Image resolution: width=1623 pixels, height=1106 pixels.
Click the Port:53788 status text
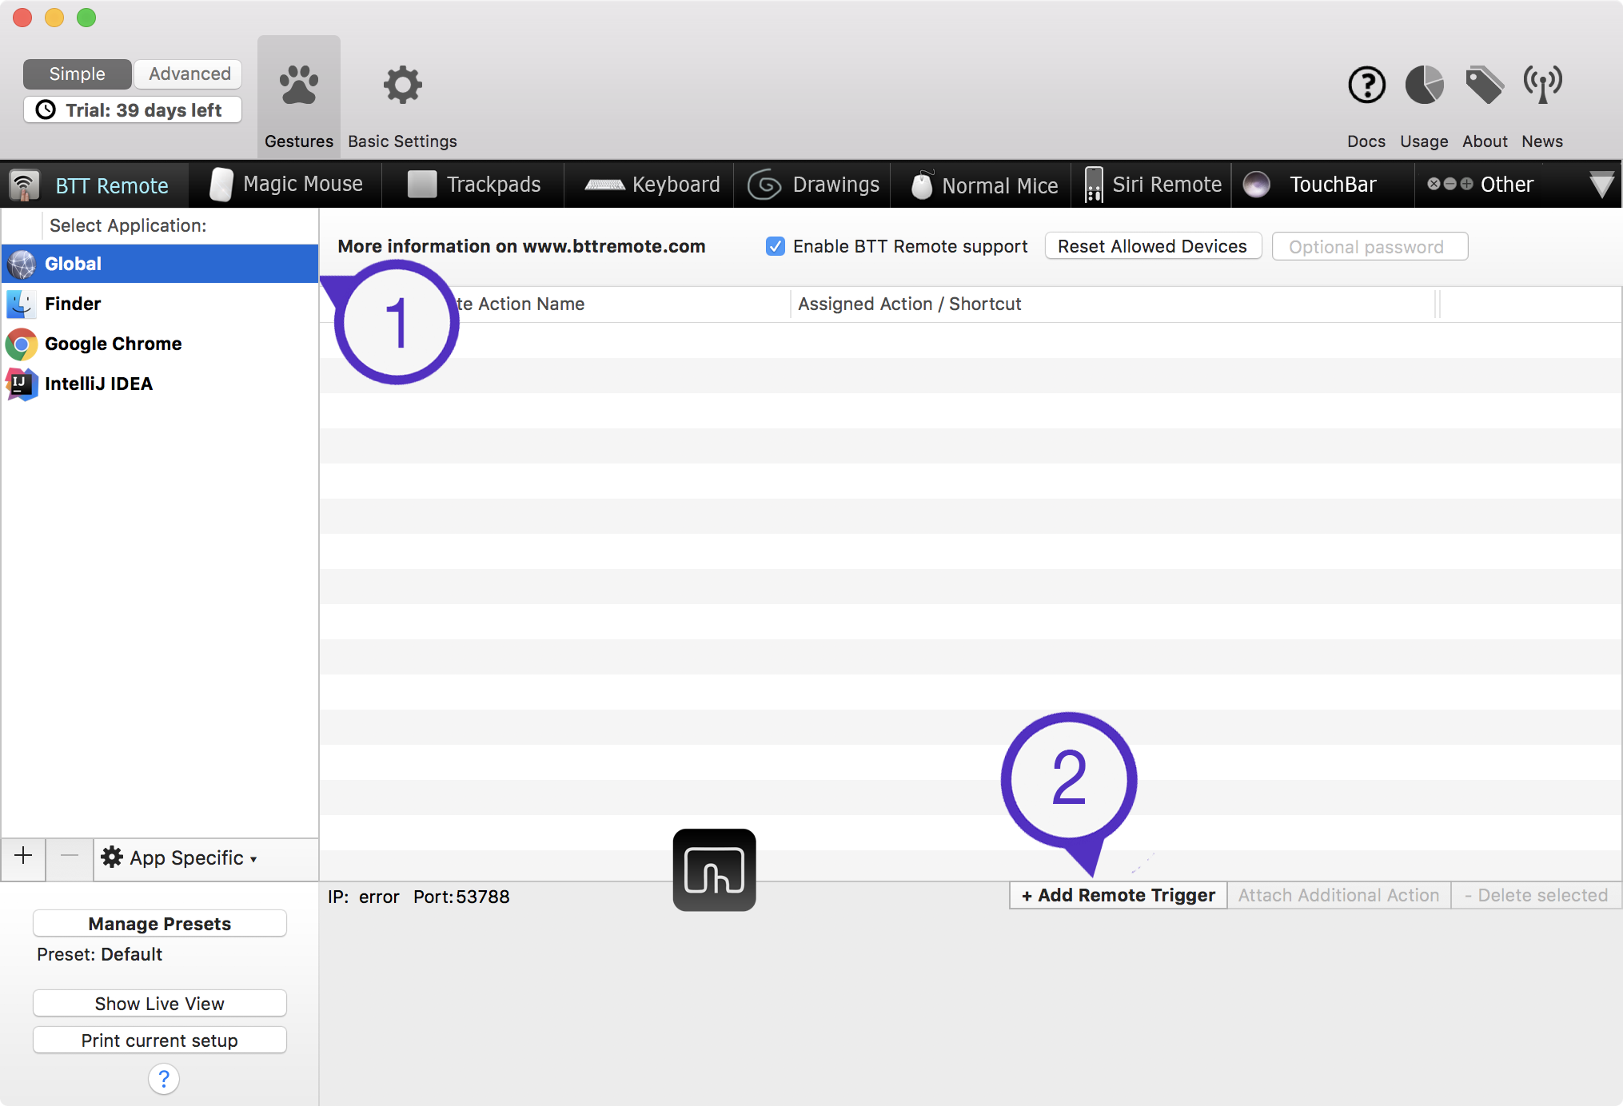tap(461, 897)
